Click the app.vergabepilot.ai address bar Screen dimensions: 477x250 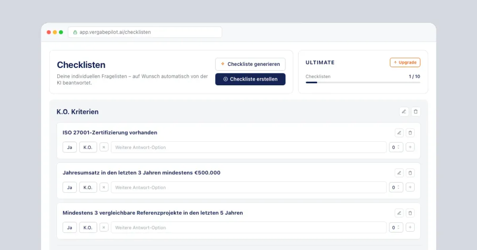click(x=145, y=32)
